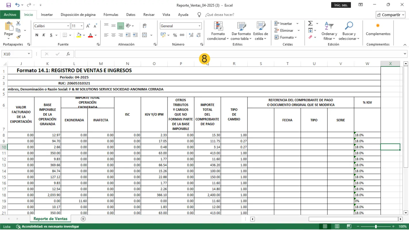Image resolution: width=409 pixels, height=230 pixels.
Task: Toggle top vertical alignment
Action: [x=106, y=26]
